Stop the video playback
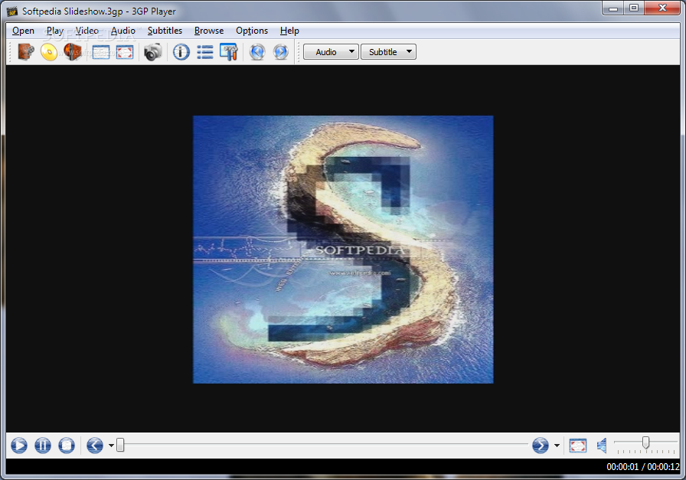The width and height of the screenshot is (686, 480). tap(67, 446)
